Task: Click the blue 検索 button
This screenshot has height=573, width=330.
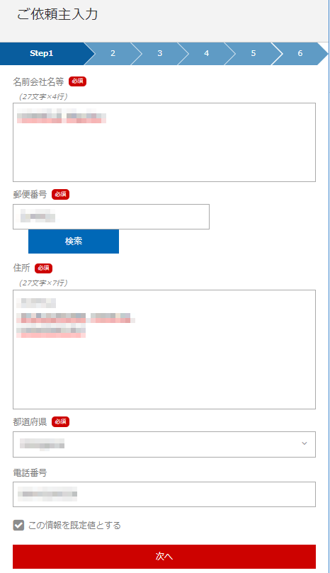Action: 74,242
